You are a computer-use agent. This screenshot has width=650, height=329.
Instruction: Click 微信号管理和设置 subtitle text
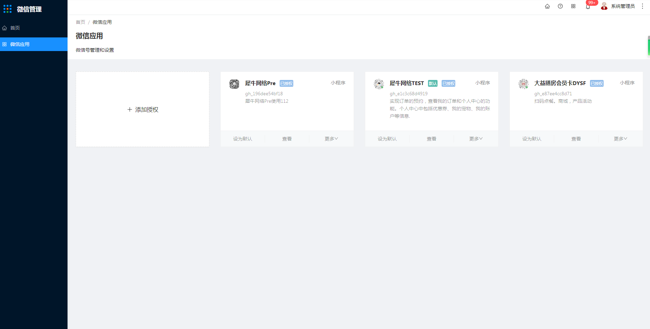(x=95, y=50)
